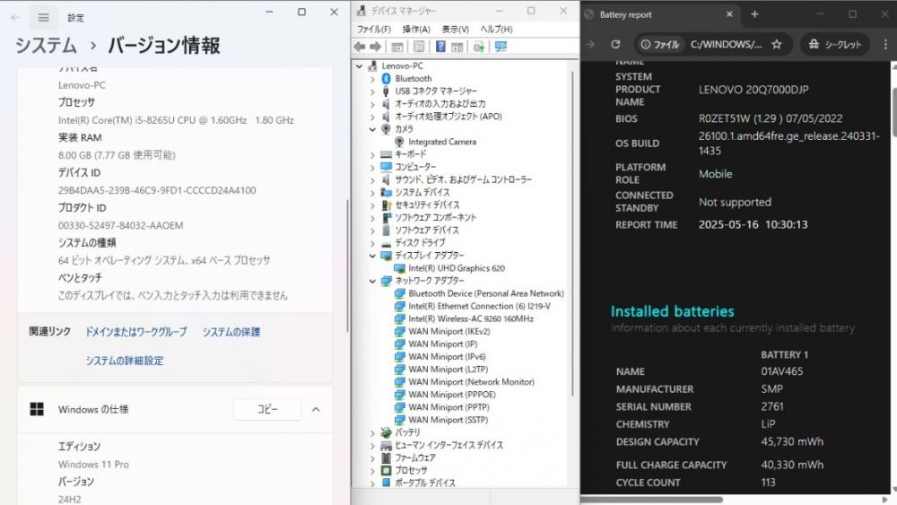This screenshot has height=505, width=897.
Task: Collapse the Lenovo-PC root node
Action: (360, 66)
